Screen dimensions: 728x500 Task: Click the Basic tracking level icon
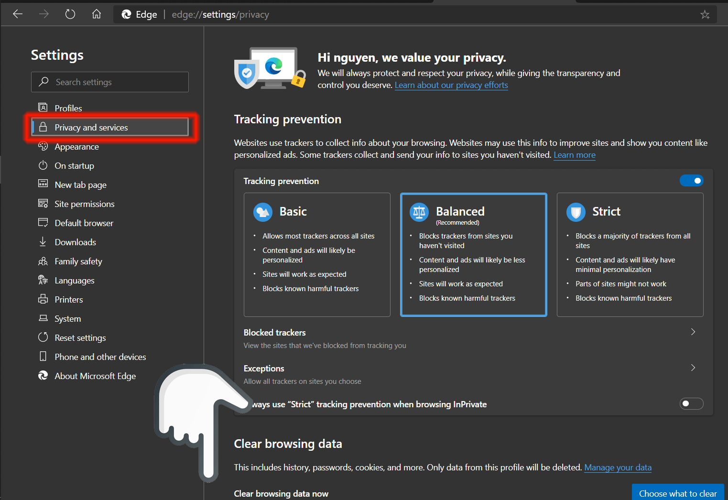262,212
